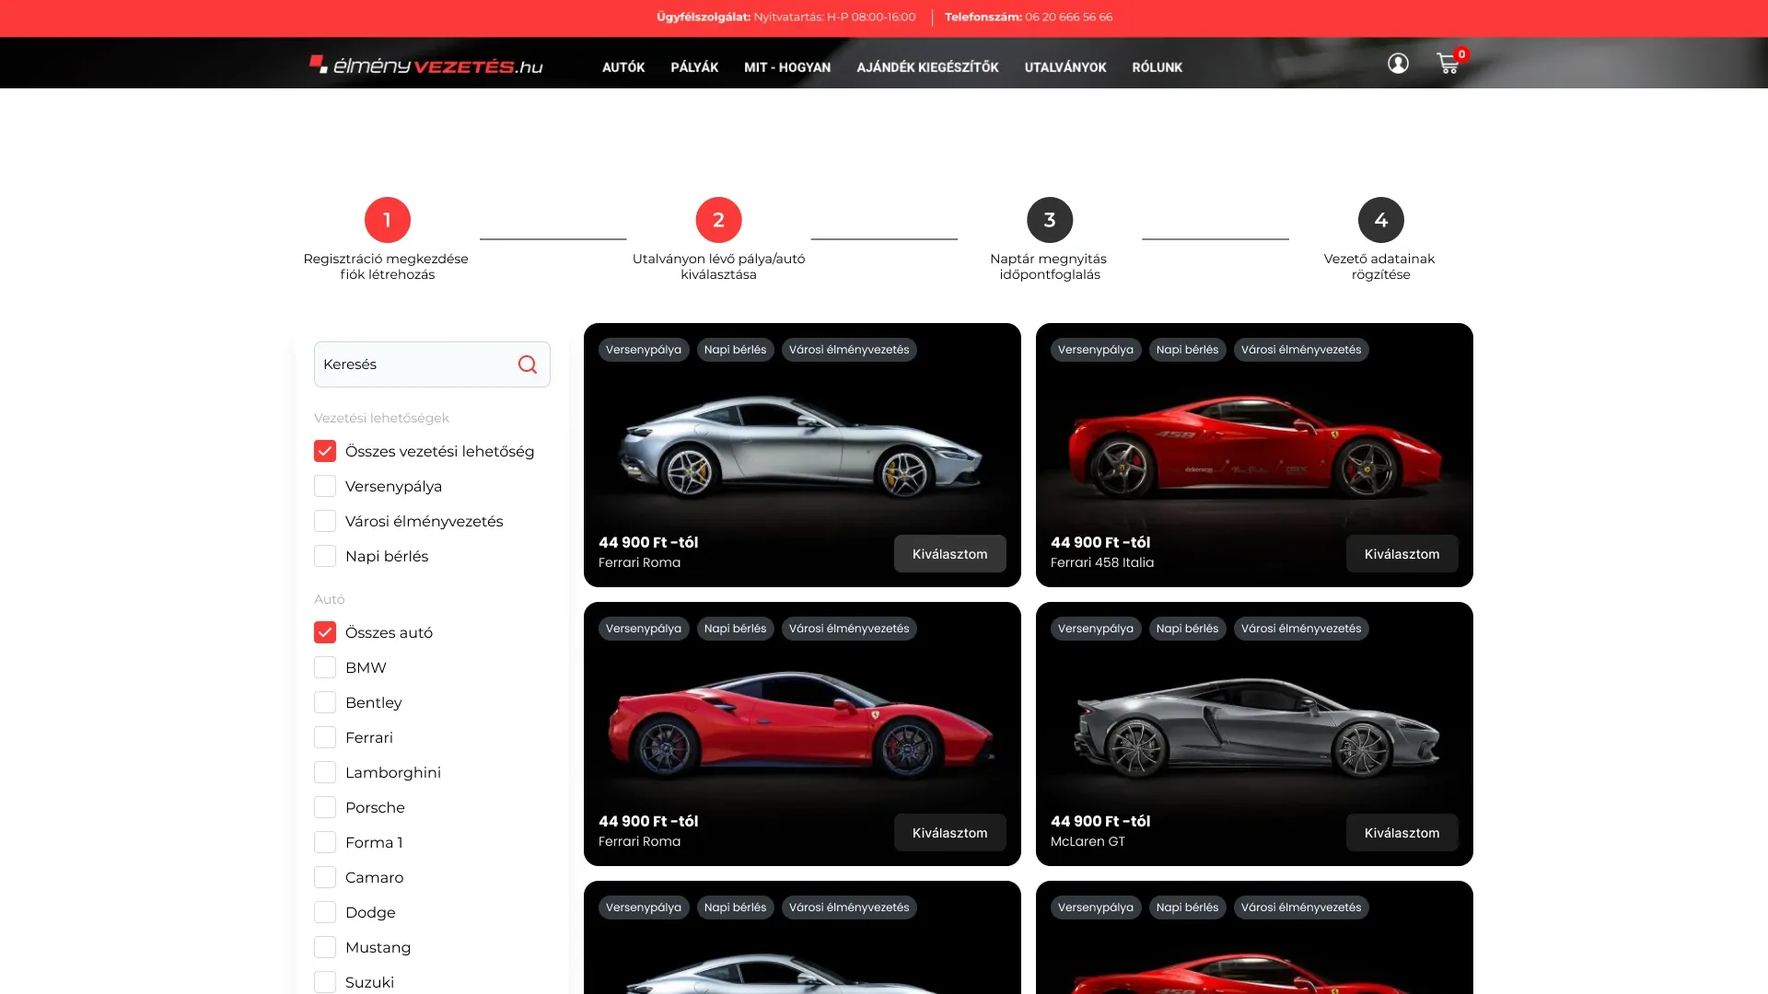The image size is (1768, 994).
Task: Click the magnifier search icon
Action: 528,364
